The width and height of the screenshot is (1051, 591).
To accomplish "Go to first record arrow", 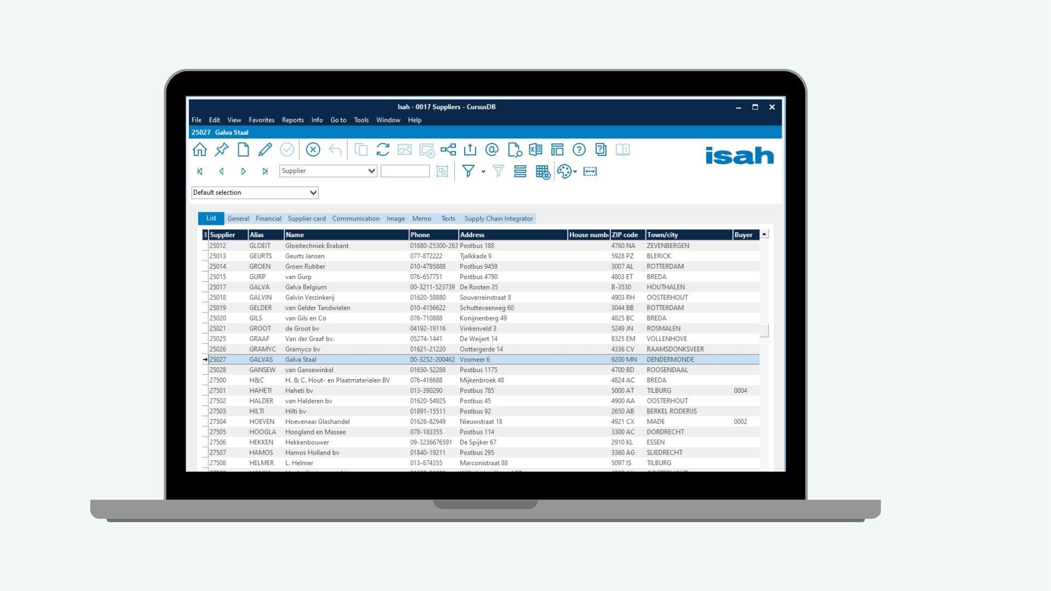I will (200, 171).
